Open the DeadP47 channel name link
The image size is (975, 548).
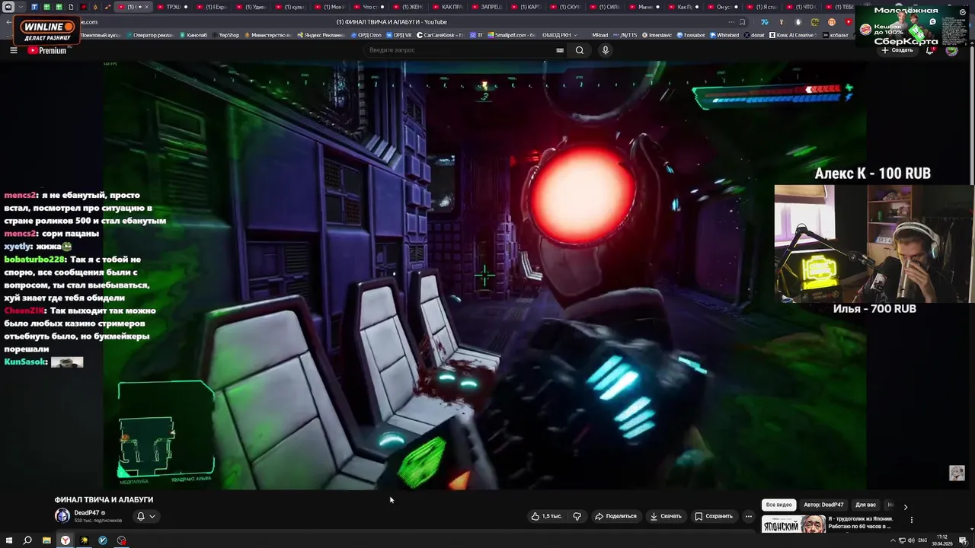click(86, 513)
